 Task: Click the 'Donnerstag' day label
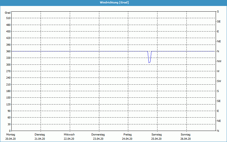click(x=98, y=135)
